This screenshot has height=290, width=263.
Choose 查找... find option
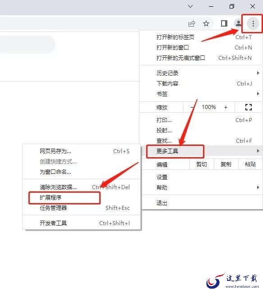(201, 141)
